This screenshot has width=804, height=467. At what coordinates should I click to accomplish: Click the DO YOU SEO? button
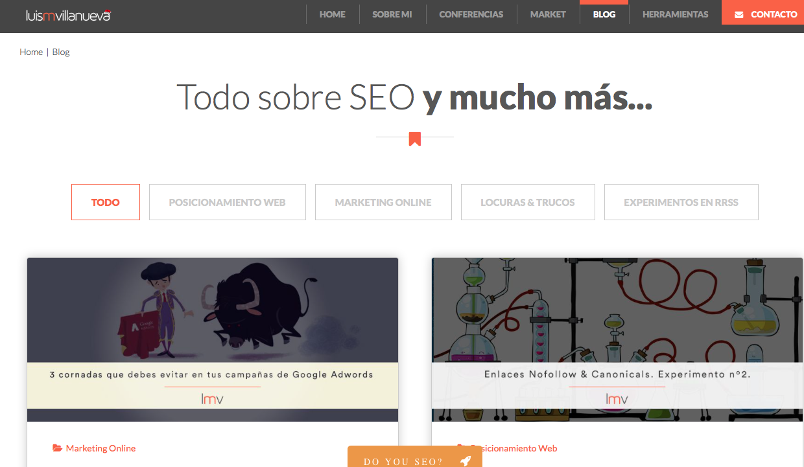(402, 461)
